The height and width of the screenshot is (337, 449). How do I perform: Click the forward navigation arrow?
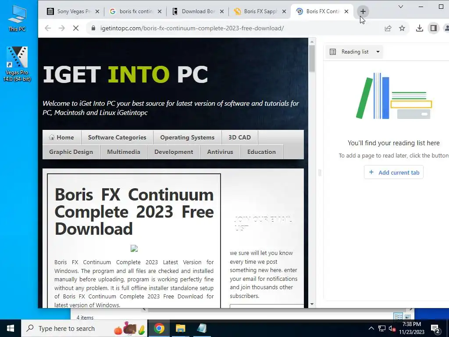coord(61,28)
